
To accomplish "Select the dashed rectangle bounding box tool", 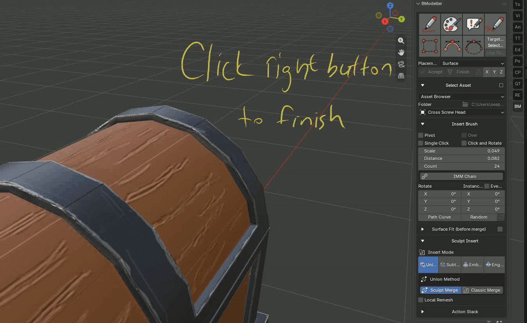I will point(429,46).
